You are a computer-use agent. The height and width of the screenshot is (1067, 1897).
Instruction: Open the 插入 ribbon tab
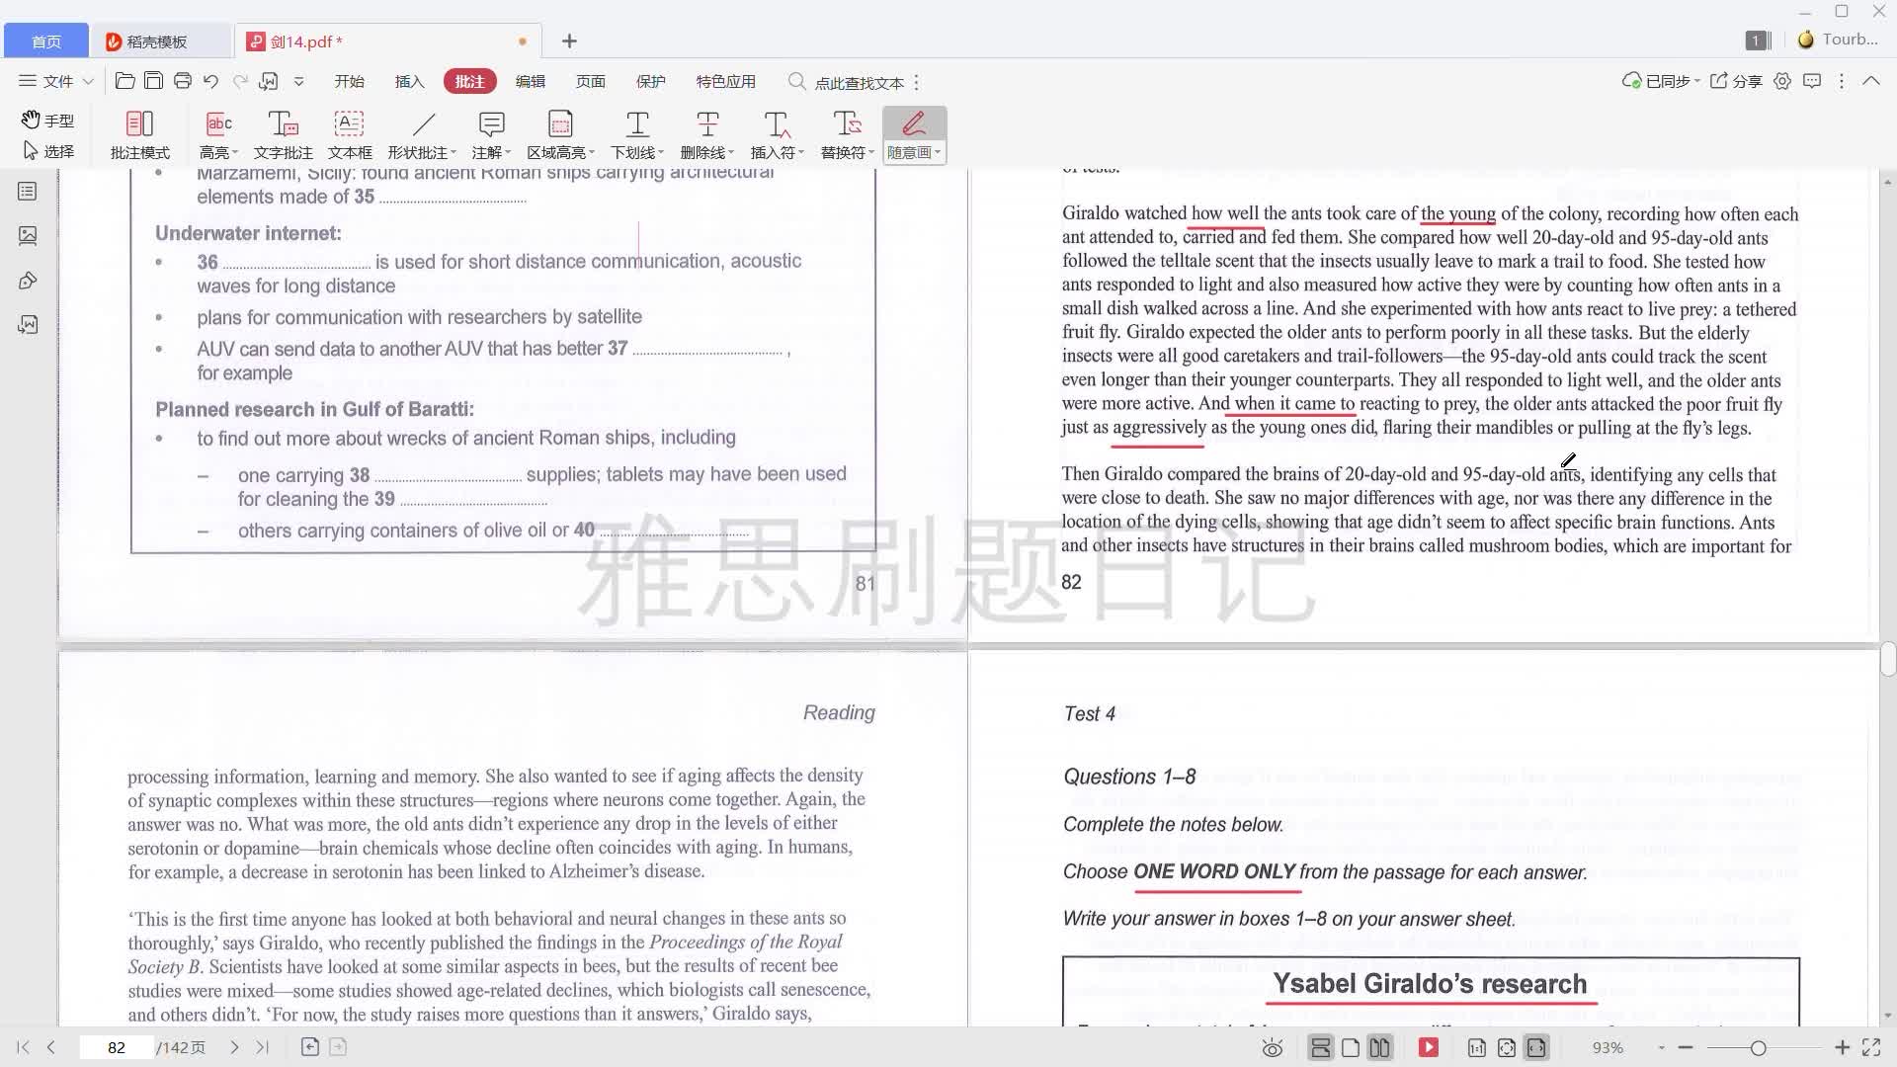[x=409, y=81]
